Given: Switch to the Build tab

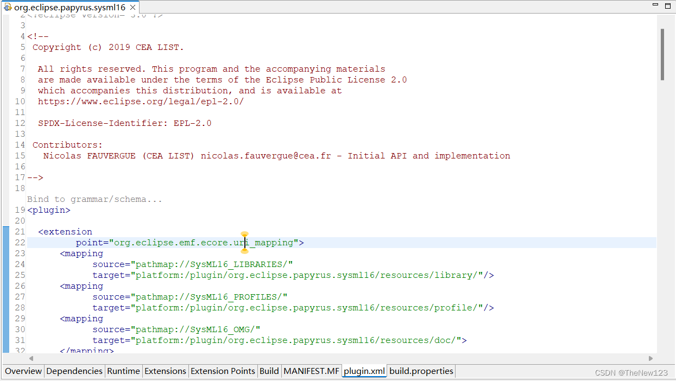Looking at the screenshot, I should click(x=269, y=371).
